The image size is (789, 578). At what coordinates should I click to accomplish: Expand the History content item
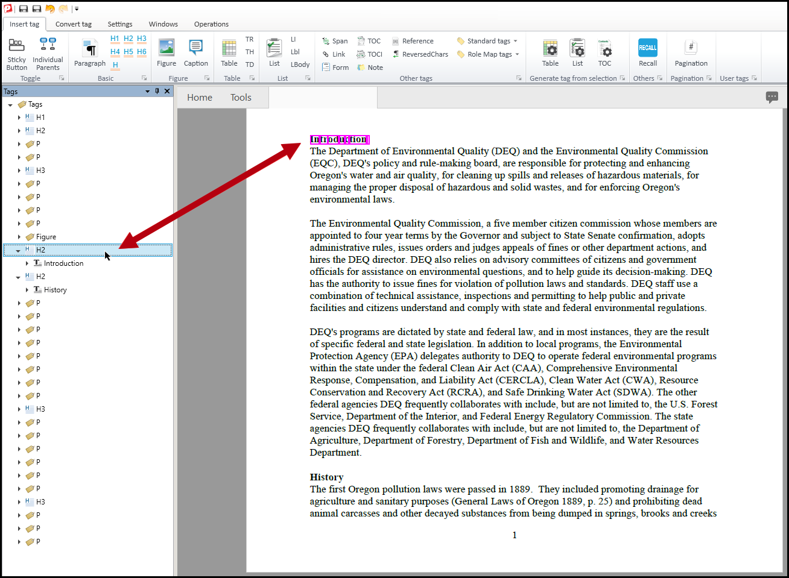point(27,290)
